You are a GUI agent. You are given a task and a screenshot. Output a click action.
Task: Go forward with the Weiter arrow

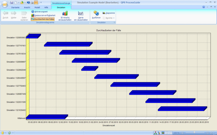coord(14,15)
